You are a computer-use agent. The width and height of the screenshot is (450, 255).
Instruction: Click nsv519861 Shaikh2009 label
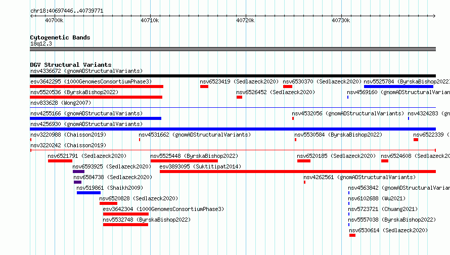point(110,188)
